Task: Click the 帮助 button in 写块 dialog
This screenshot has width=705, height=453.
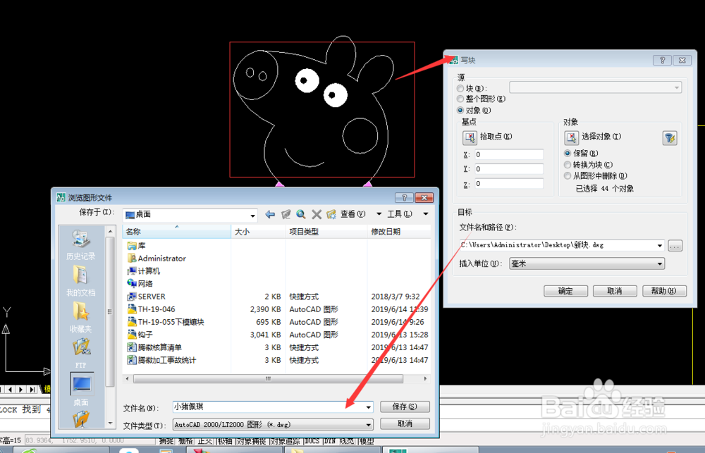Action: pos(664,291)
